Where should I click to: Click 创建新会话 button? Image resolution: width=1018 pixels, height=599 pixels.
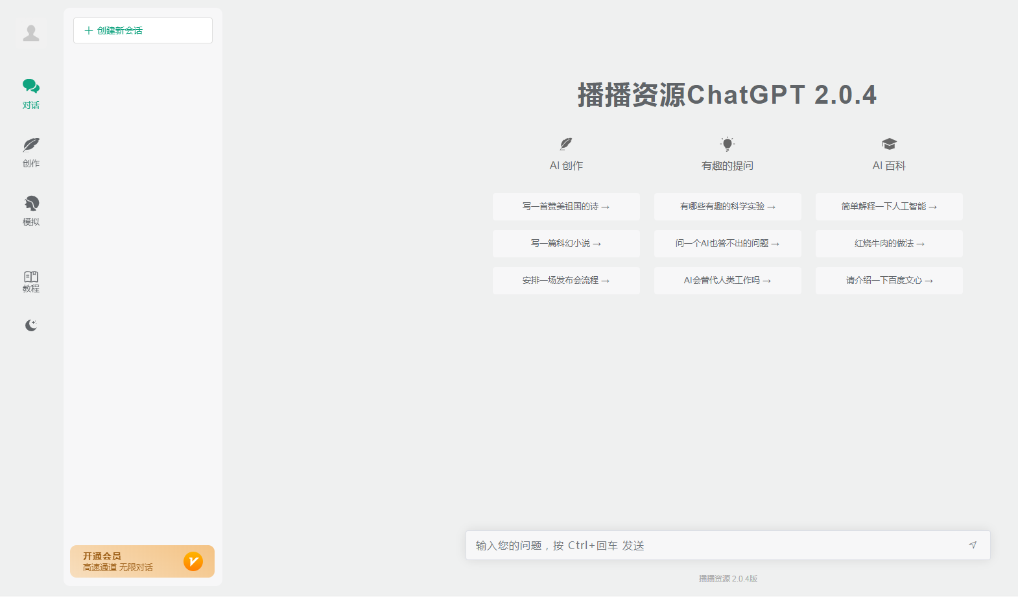(x=143, y=30)
